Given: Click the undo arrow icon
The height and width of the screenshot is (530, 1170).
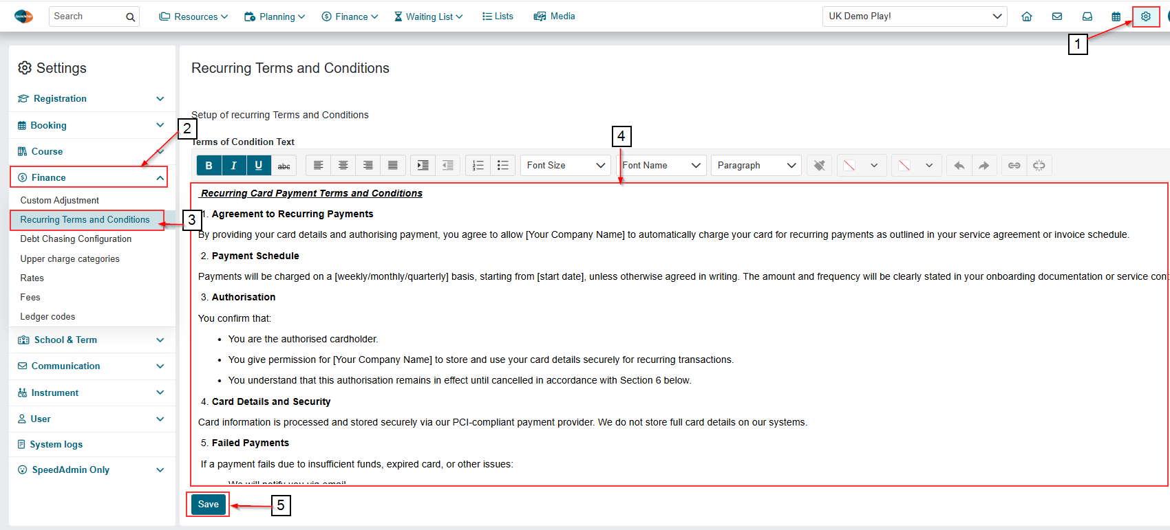Looking at the screenshot, I should [x=959, y=166].
